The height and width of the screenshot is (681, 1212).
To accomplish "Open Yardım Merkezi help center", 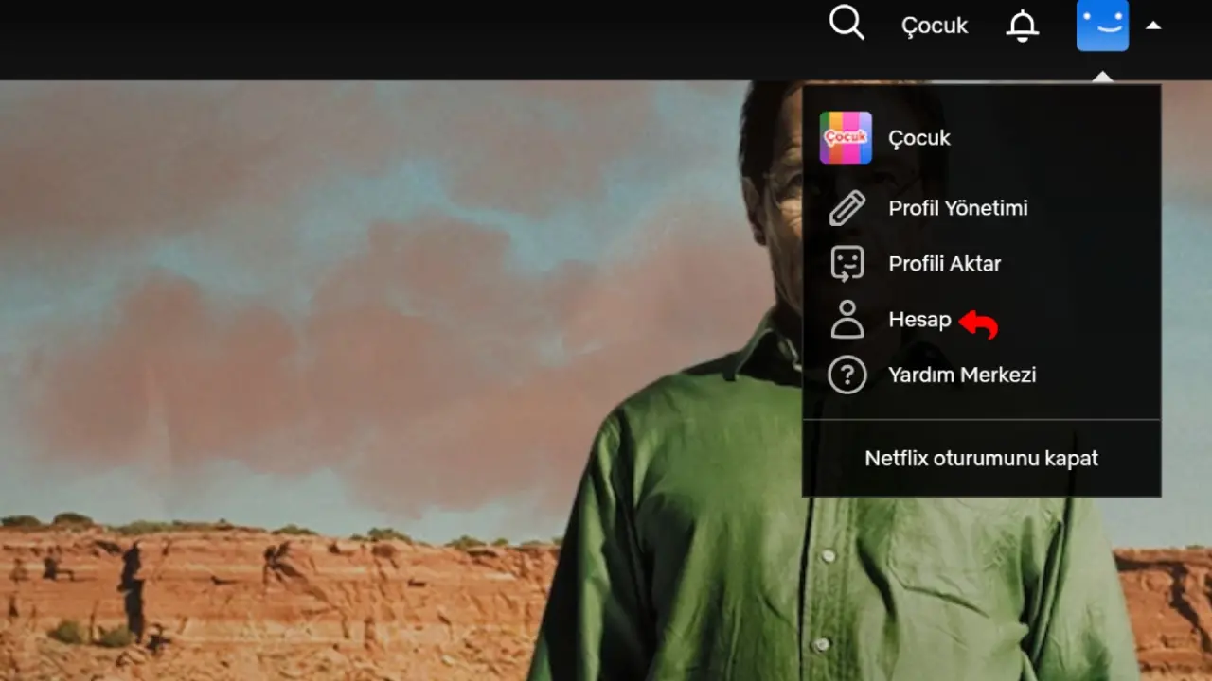I will (x=962, y=375).
